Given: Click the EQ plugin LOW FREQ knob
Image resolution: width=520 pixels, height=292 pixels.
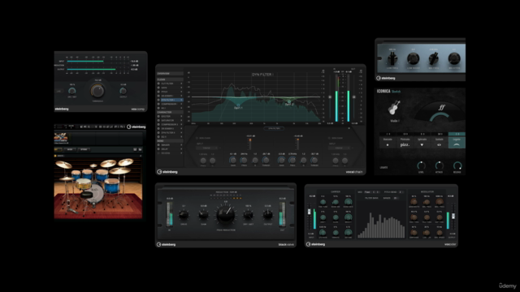Looking at the screenshot, I should [x=392, y=59].
